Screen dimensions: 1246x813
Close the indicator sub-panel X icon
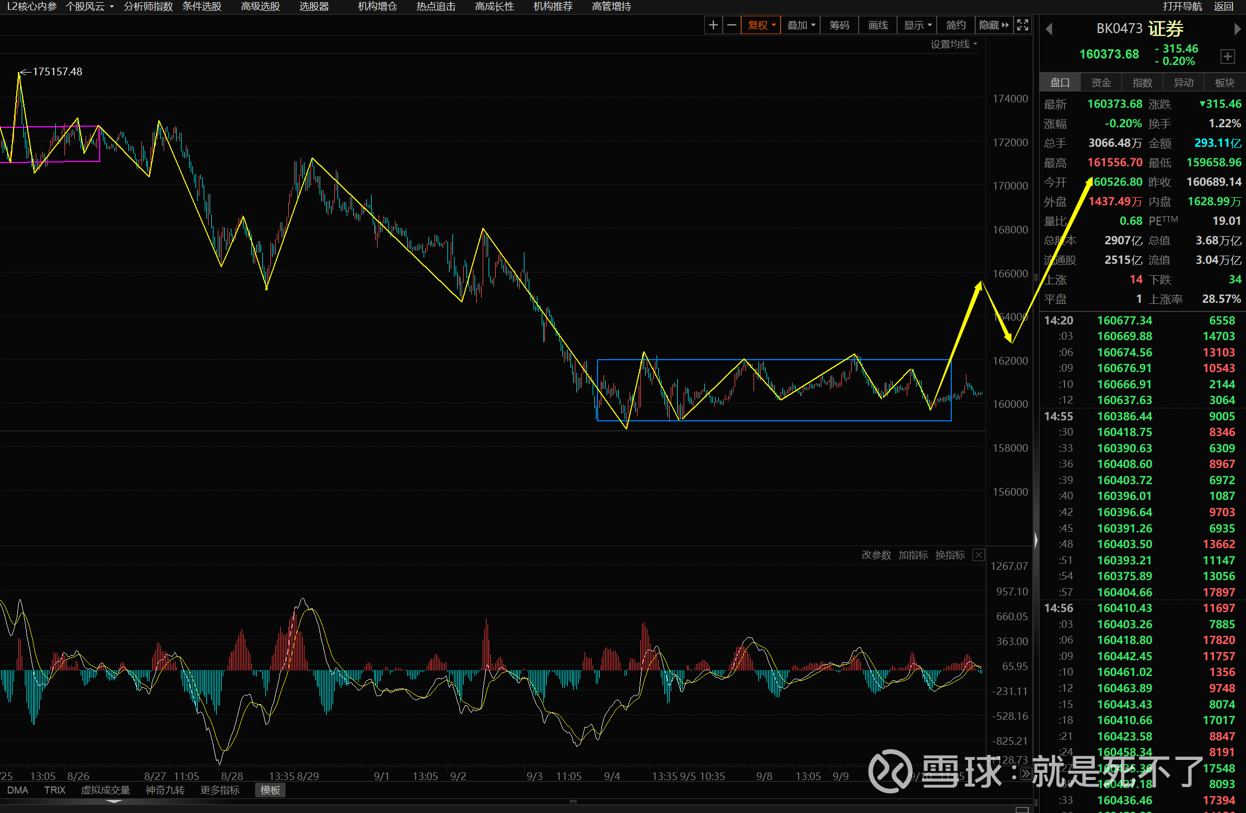click(x=978, y=555)
